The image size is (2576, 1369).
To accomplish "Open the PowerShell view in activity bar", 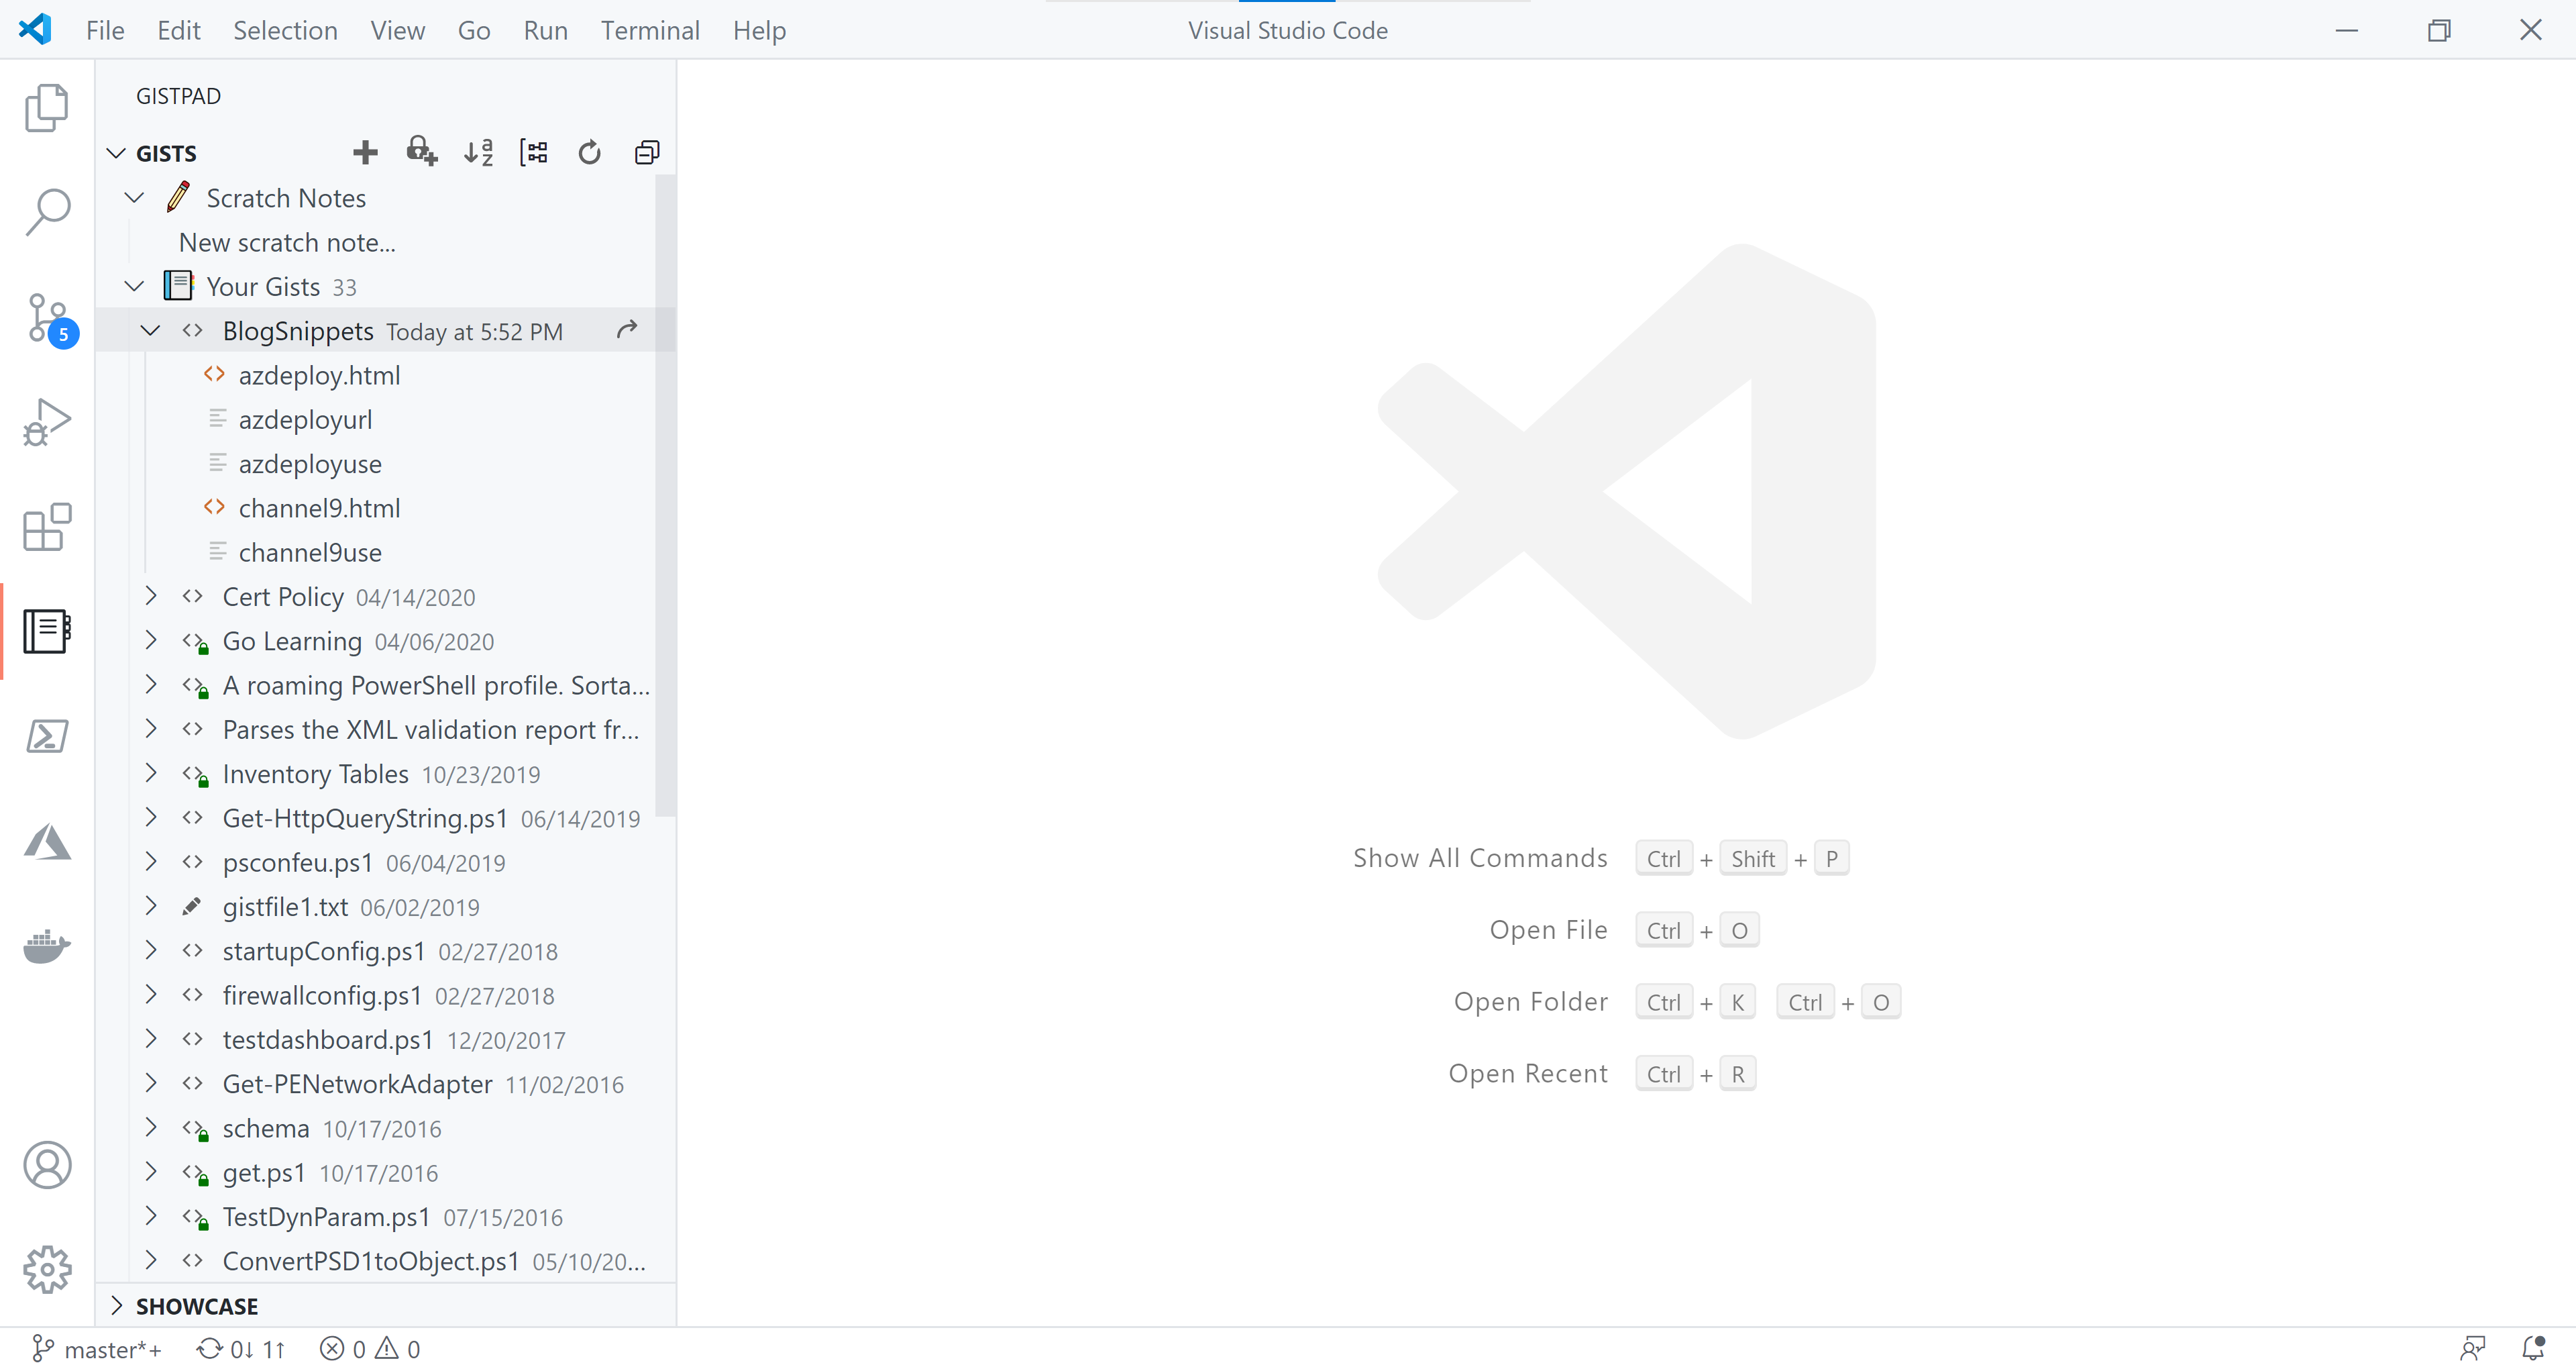I will [x=47, y=737].
